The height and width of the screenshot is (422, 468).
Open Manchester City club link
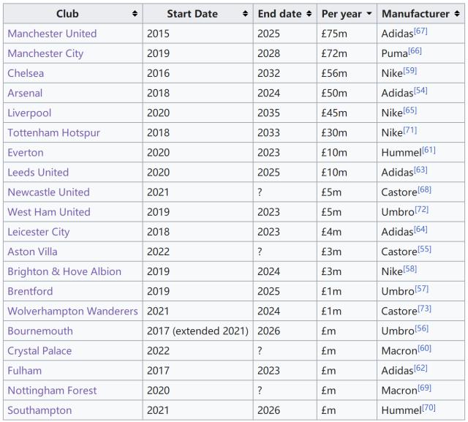[x=45, y=53]
